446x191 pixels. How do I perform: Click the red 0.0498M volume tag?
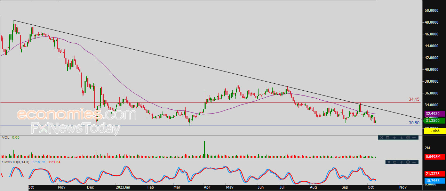[x=435, y=157]
